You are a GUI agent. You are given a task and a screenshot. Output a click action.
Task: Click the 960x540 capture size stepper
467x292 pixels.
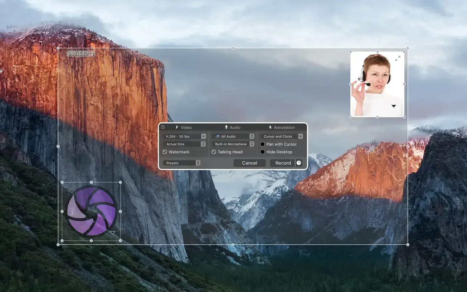coord(92,54)
